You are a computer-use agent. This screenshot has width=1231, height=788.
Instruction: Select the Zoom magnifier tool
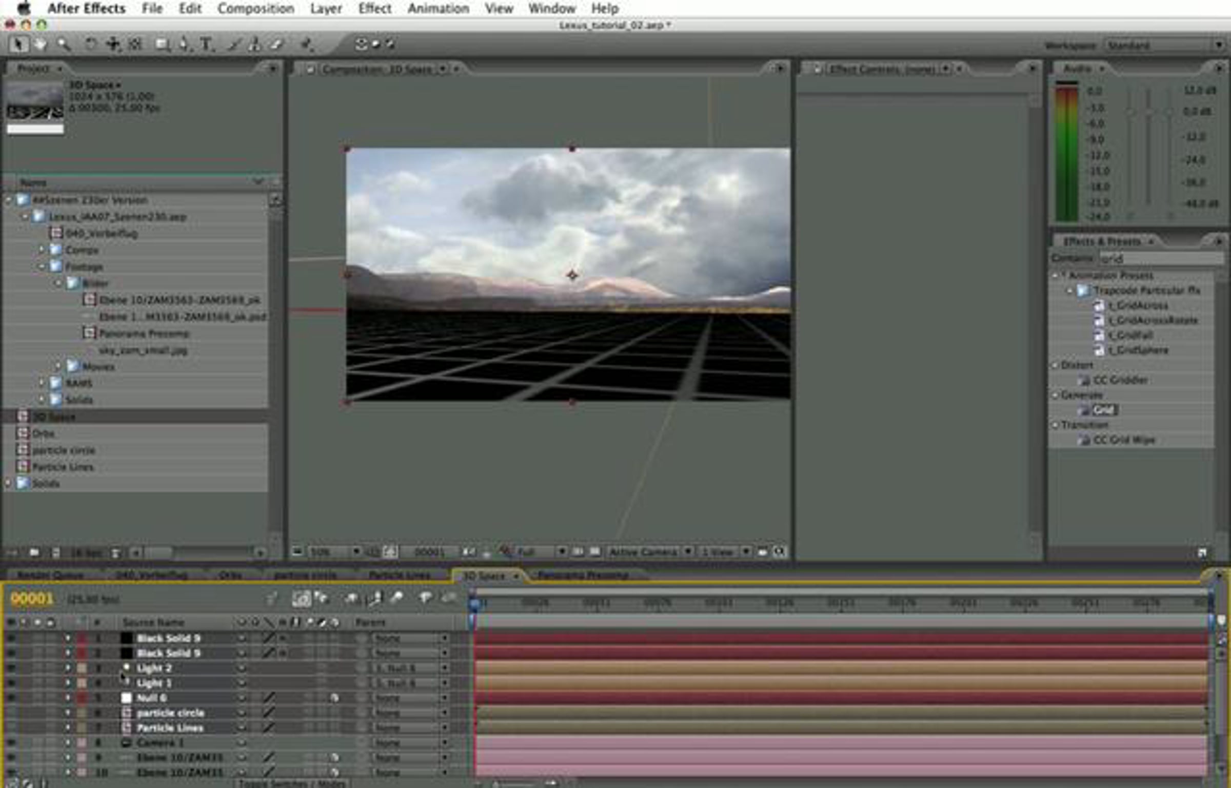[64, 45]
